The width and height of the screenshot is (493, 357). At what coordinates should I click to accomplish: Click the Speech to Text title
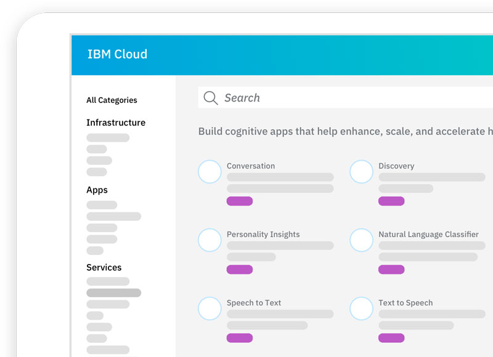point(254,303)
